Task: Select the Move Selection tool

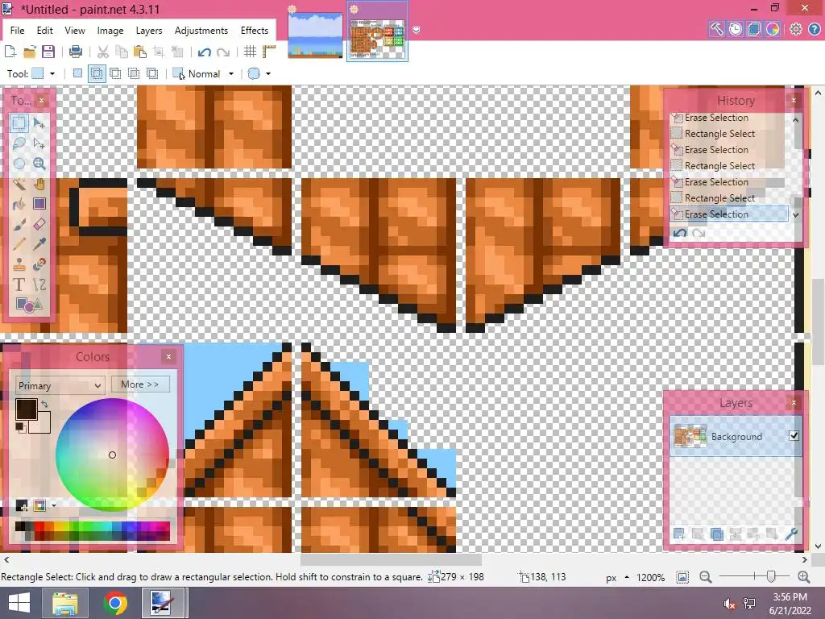Action: pyautogui.click(x=39, y=143)
